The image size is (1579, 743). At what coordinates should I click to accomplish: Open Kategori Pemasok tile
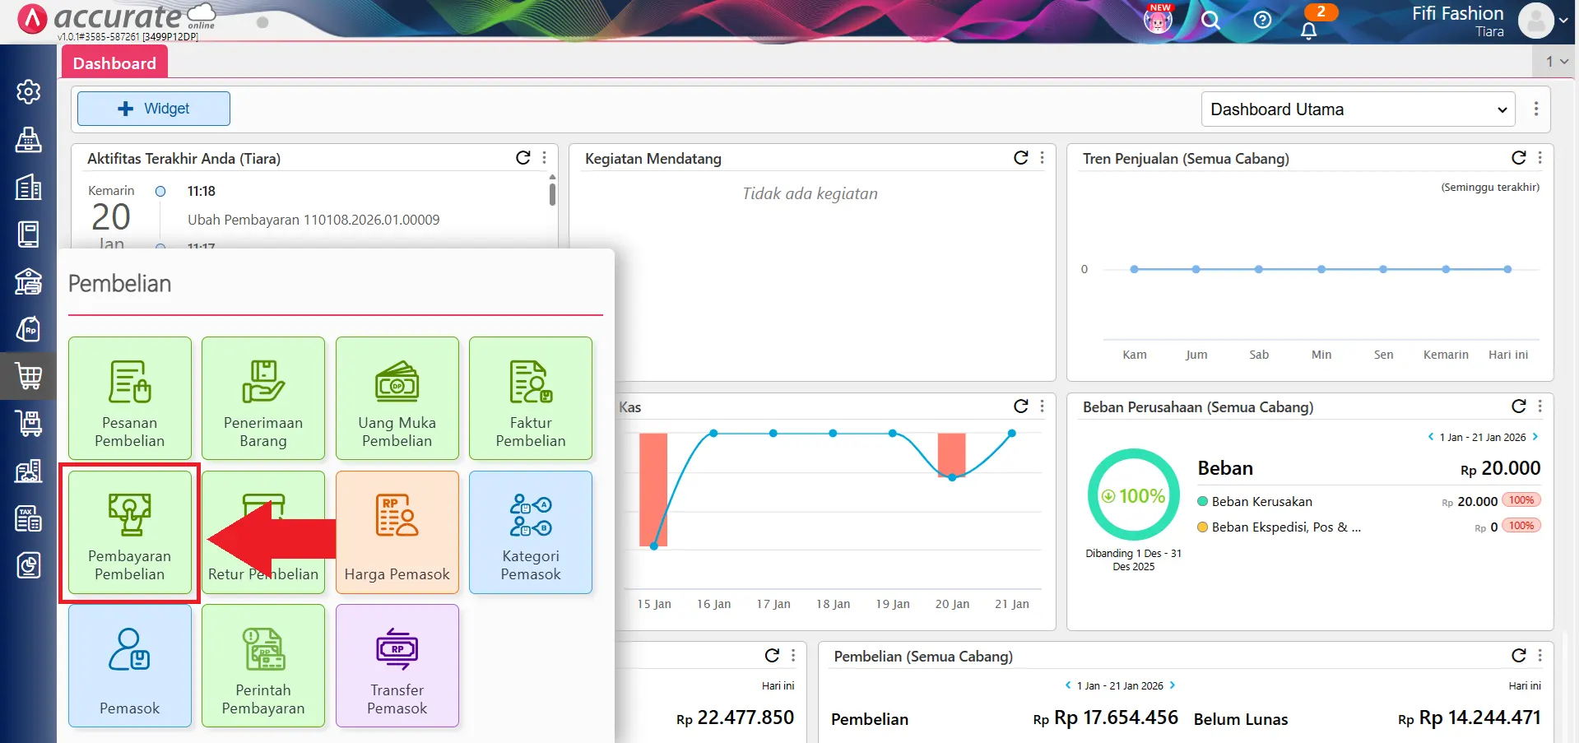(x=531, y=532)
